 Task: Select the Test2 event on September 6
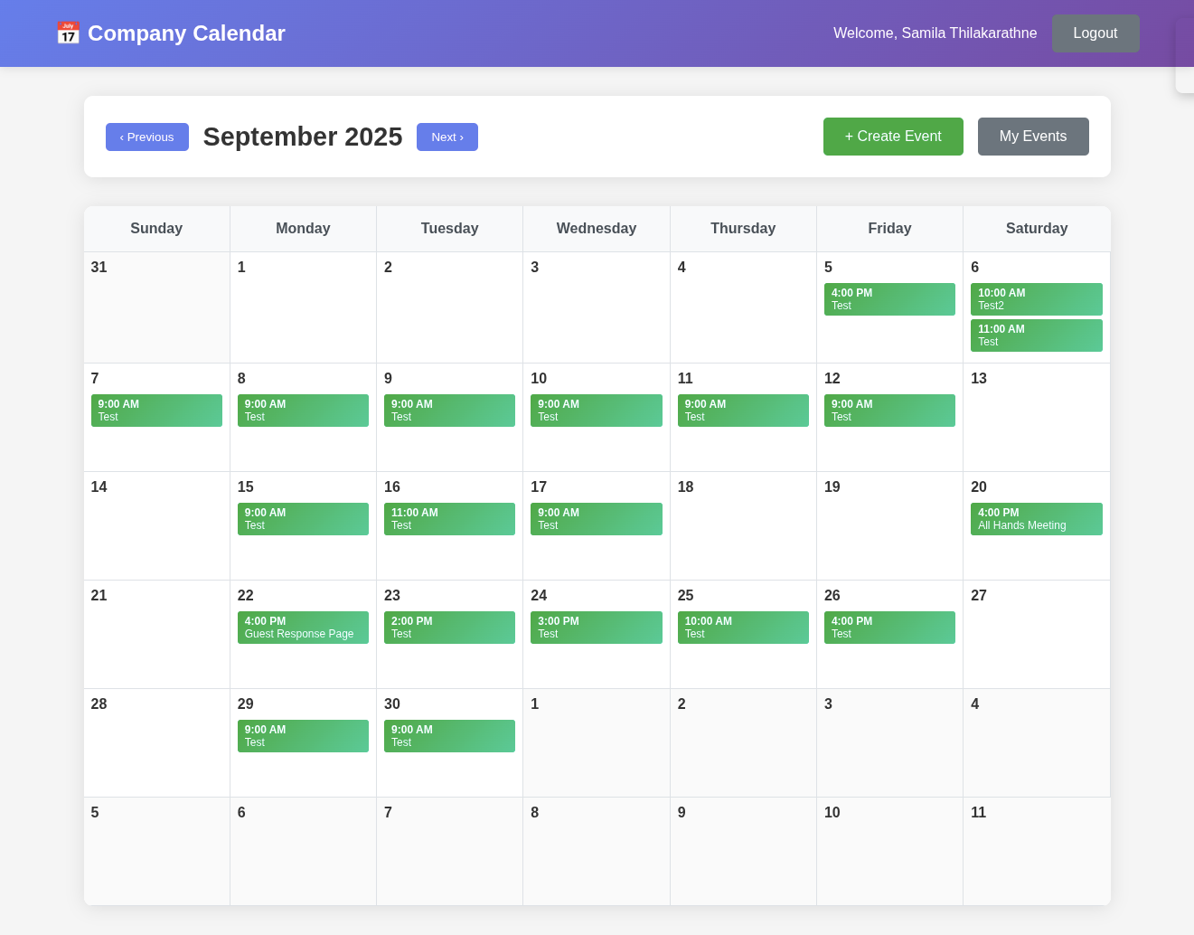point(1036,299)
